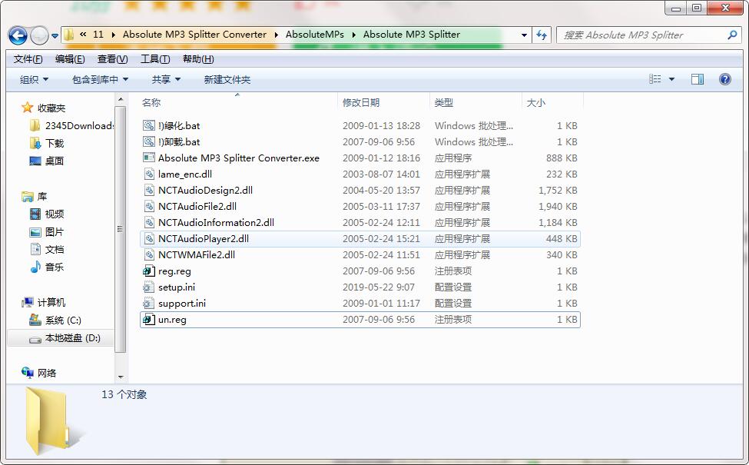The width and height of the screenshot is (749, 465).
Task: Open the 共享 dropdown
Action: (166, 79)
